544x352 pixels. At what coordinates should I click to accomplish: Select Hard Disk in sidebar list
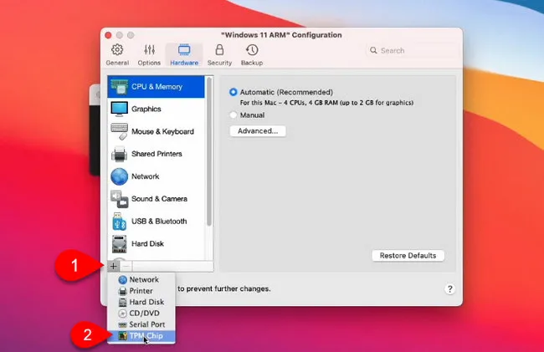[157, 244]
